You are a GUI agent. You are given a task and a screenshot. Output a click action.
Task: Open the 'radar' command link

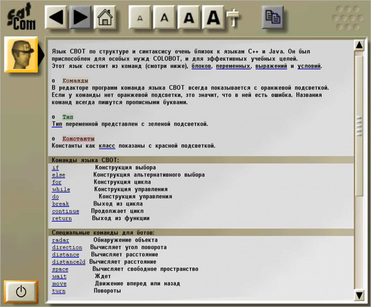click(60, 240)
